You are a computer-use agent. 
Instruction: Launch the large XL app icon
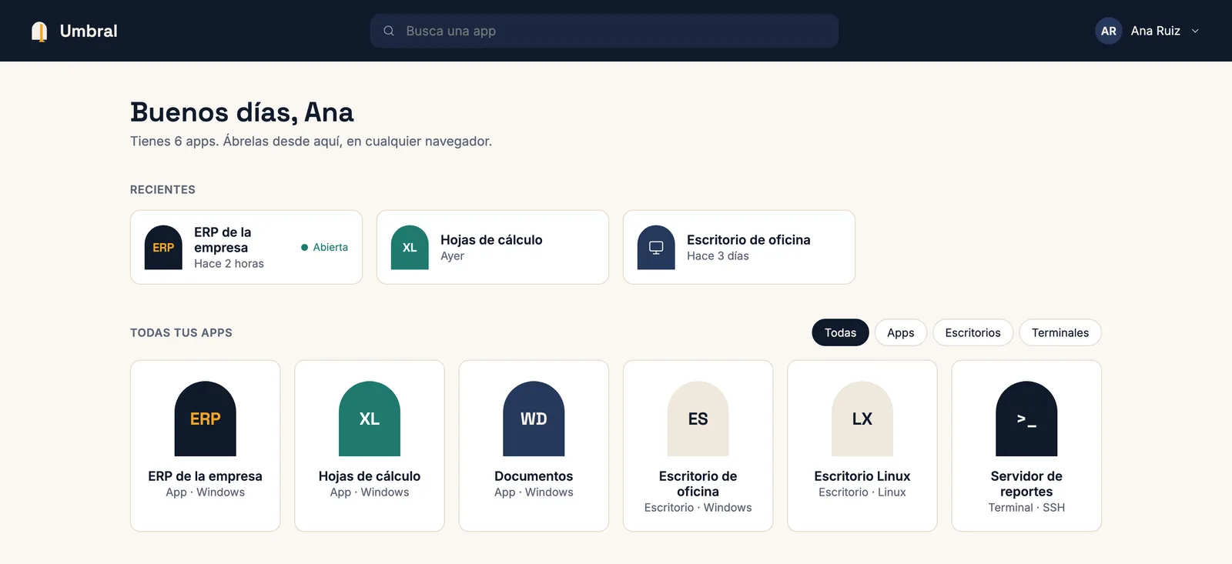click(x=370, y=419)
